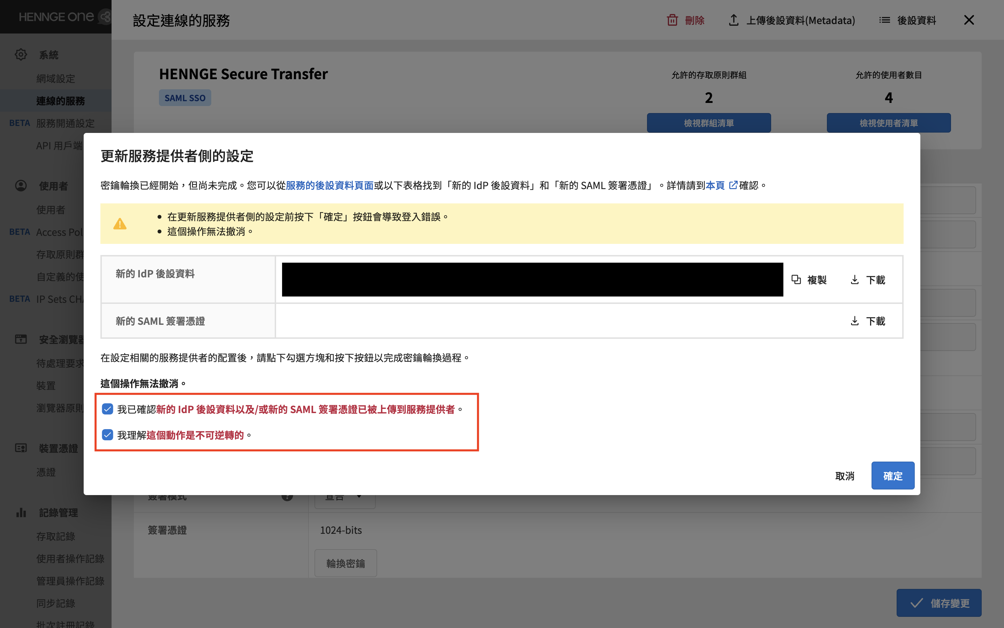Open 管理員操作記錄 in sidebar
The width and height of the screenshot is (1004, 628).
(70, 581)
